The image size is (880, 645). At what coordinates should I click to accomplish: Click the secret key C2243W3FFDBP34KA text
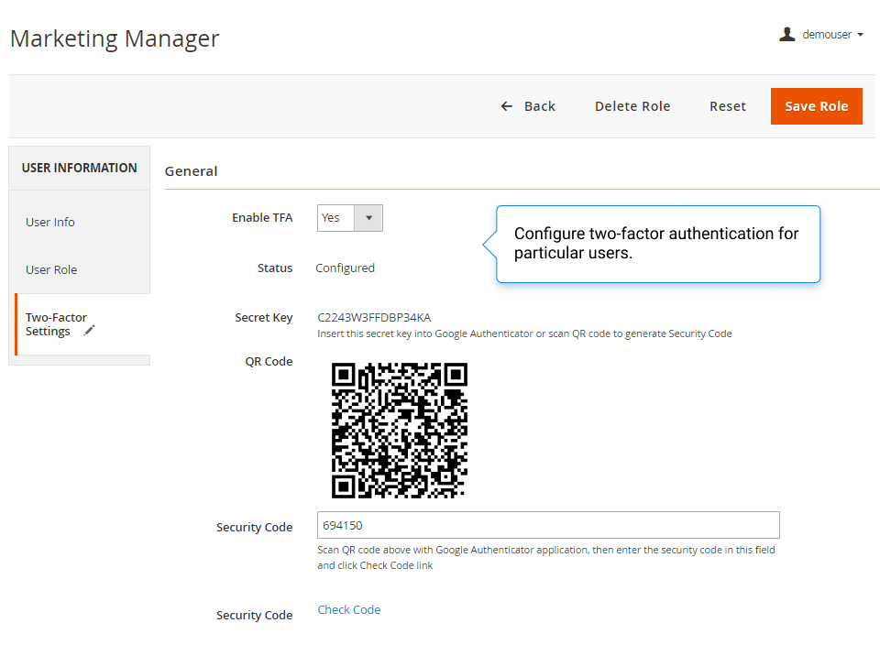(374, 317)
